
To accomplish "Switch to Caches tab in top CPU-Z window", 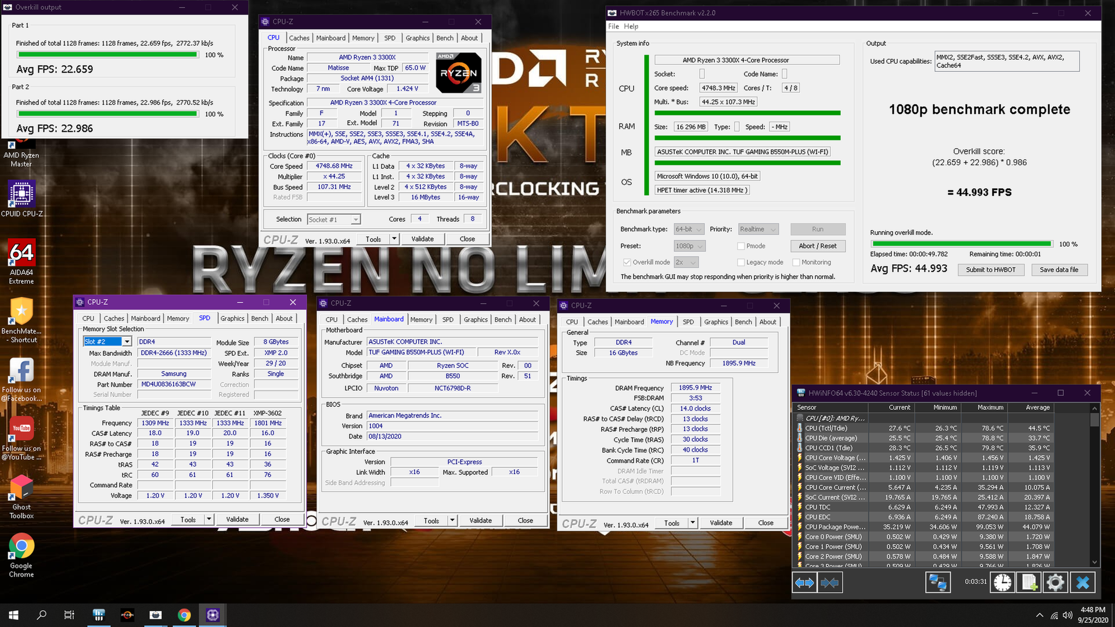I will point(299,38).
